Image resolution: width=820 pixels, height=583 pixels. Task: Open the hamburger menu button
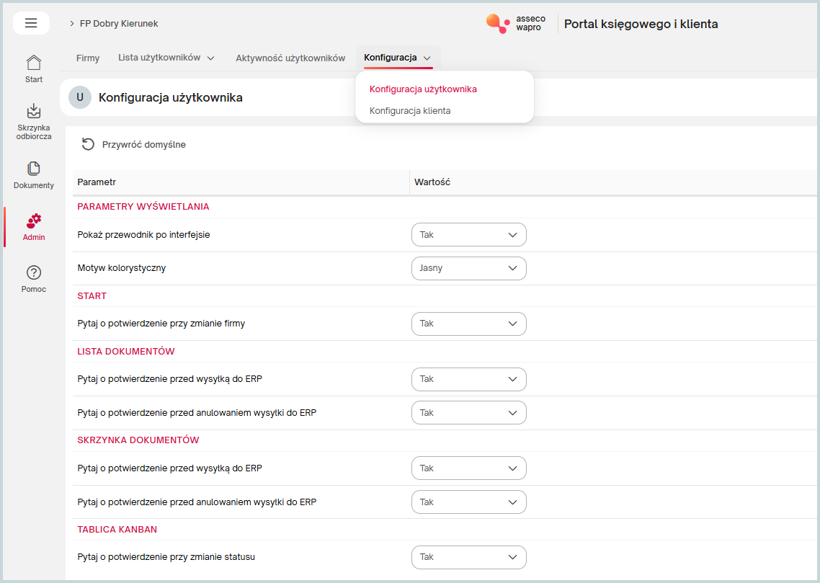click(31, 23)
